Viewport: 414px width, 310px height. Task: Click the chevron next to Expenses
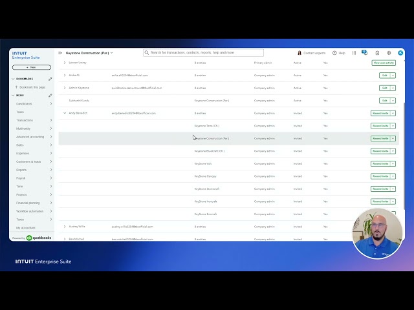point(51,153)
